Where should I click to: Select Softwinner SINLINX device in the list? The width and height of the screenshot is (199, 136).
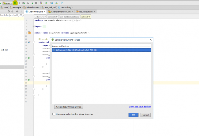pyautogui.click(x=102, y=50)
